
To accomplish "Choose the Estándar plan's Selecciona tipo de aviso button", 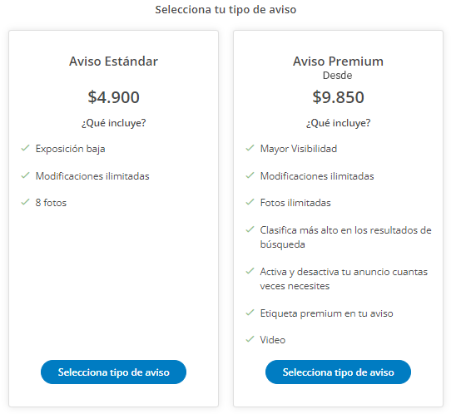I will pos(114,372).
